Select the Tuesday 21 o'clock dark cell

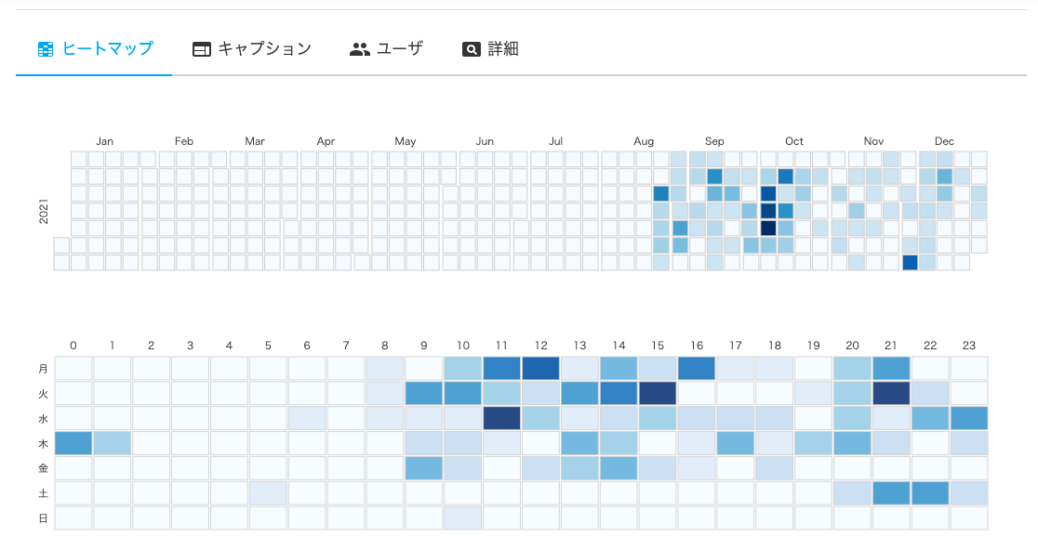[x=891, y=394]
